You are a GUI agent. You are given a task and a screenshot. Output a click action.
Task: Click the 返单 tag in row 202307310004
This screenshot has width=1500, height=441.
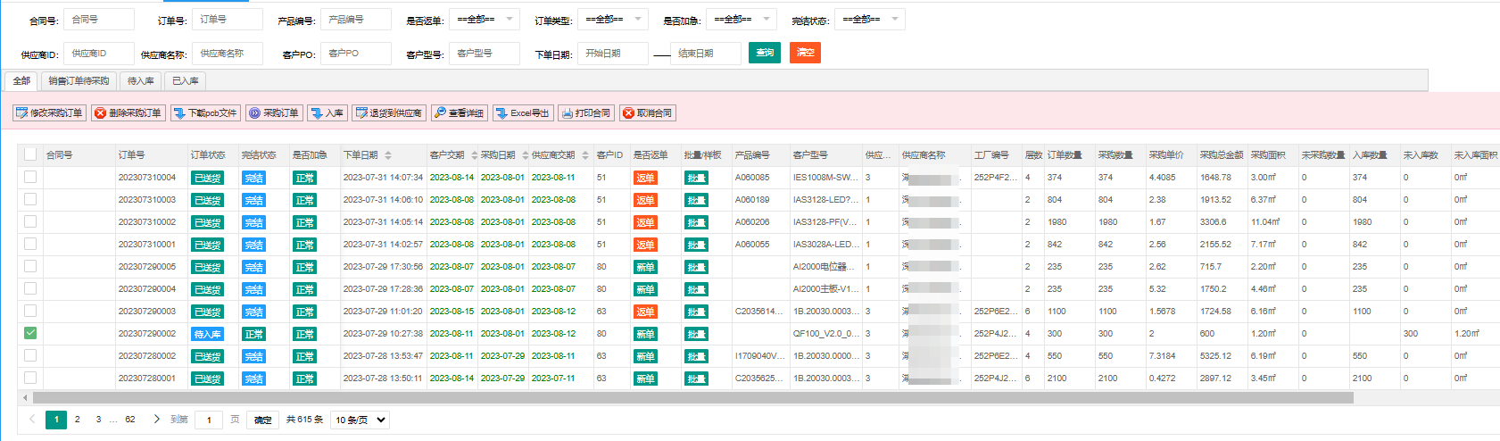click(645, 178)
